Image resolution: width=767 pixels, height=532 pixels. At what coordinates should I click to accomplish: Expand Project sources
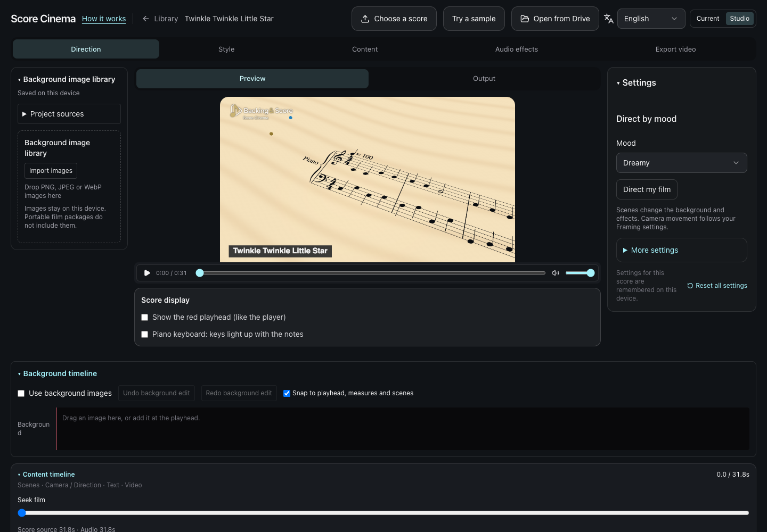[x=69, y=114]
